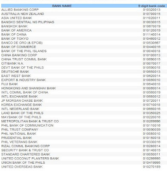This screenshot has width=167, height=171.
Task: Click the 9 digit bank code header
Action: (152, 6)
